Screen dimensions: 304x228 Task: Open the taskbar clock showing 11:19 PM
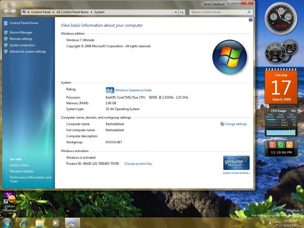point(291,221)
